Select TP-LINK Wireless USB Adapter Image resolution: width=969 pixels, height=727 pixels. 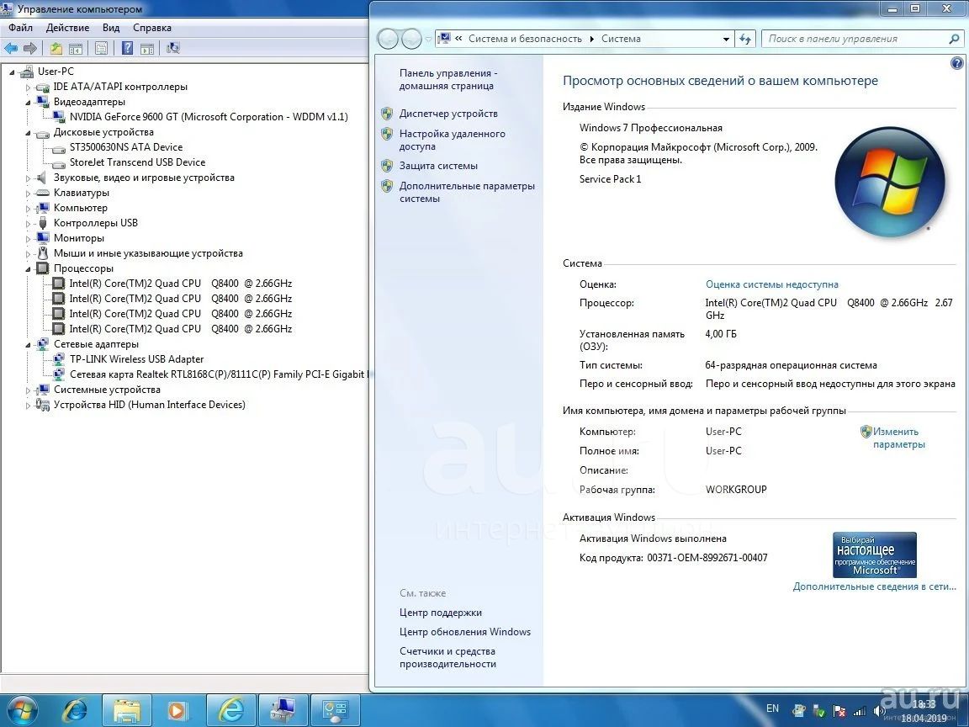[x=136, y=359]
